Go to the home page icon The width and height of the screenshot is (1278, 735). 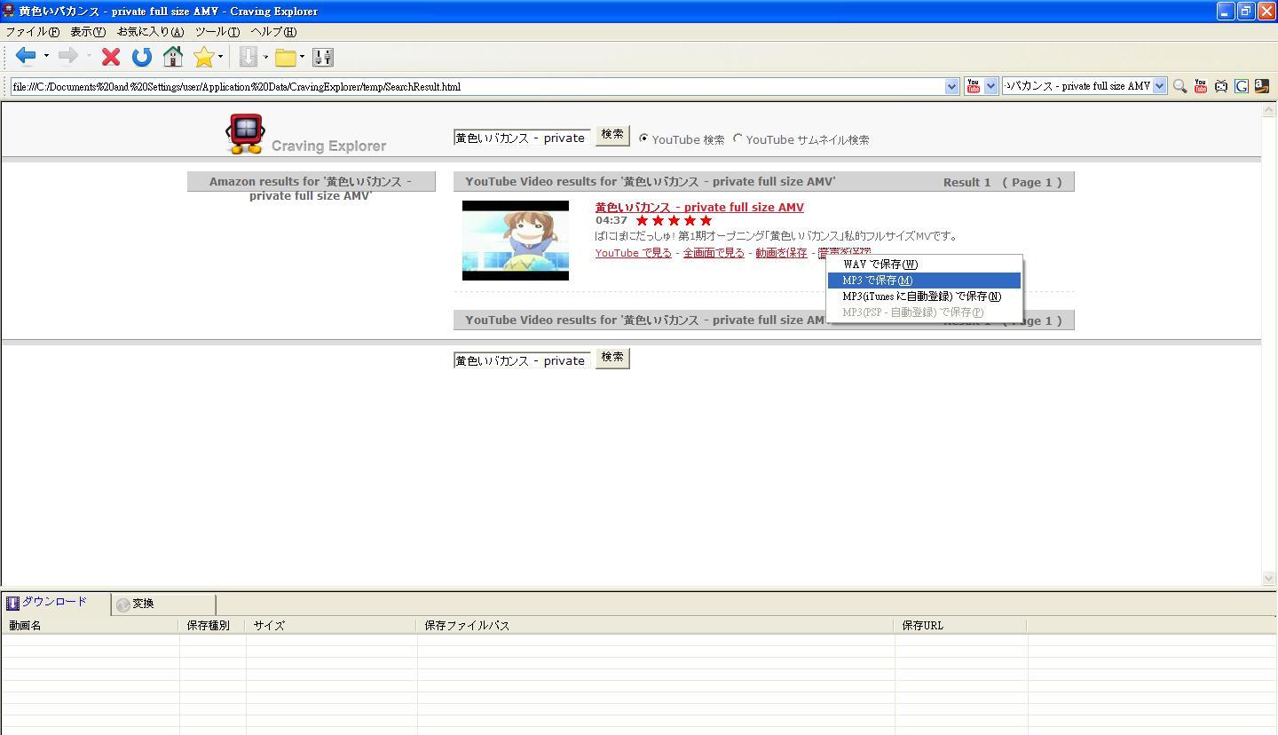173,57
